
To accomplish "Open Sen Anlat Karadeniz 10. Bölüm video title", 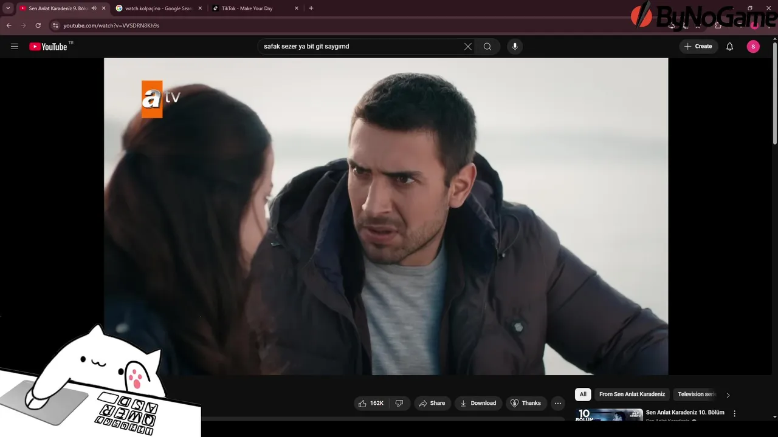I will click(685, 413).
